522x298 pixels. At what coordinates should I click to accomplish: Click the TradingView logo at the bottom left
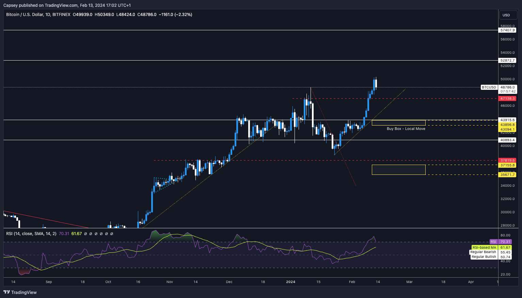[20, 292]
